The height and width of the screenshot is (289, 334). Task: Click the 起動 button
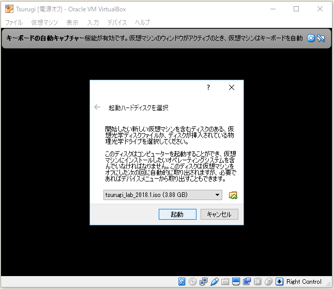(177, 214)
